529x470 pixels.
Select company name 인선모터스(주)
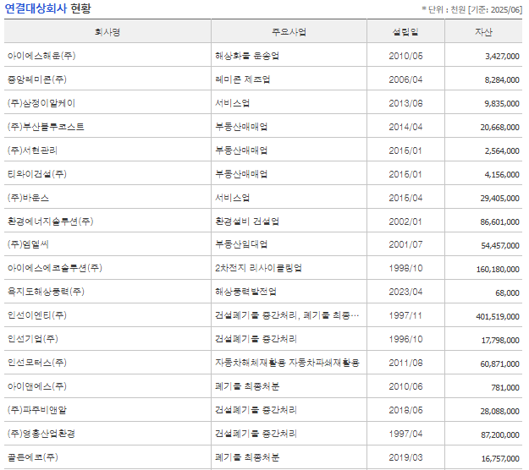37,363
